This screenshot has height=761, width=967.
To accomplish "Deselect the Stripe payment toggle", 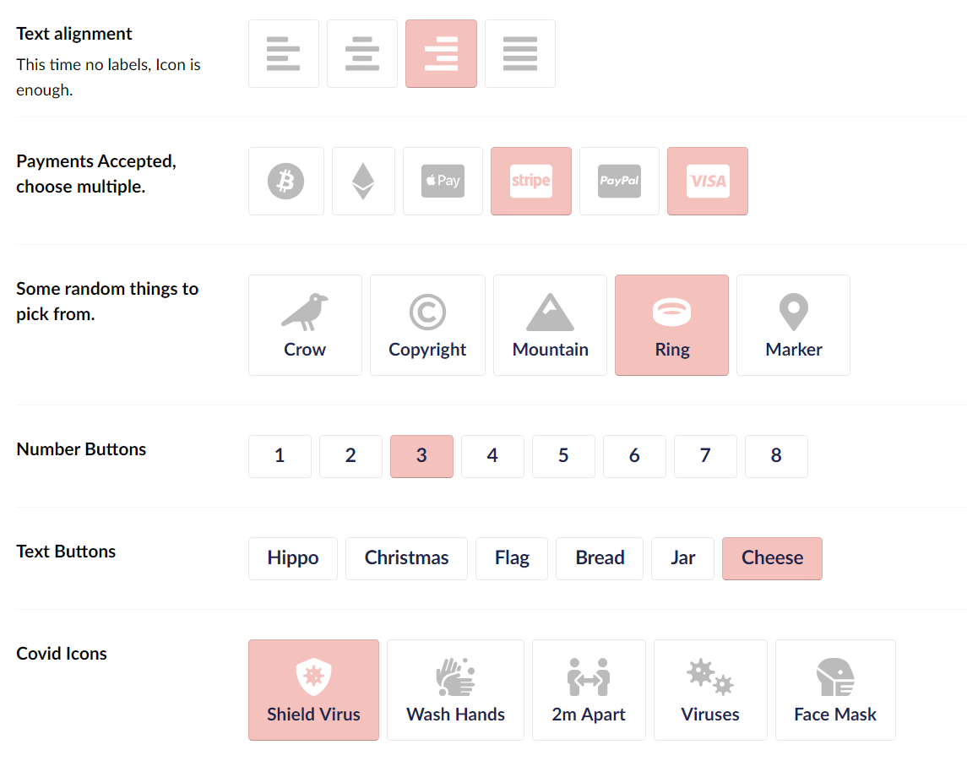I will [x=530, y=181].
